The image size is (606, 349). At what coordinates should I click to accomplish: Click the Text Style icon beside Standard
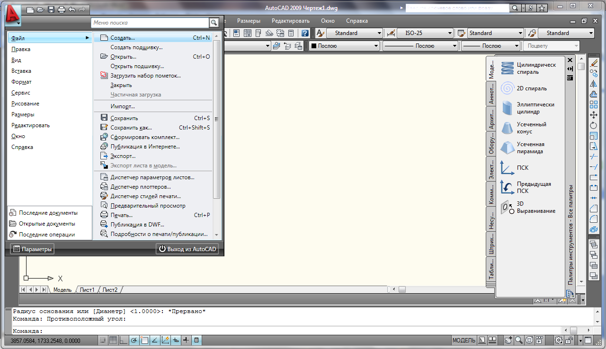pyautogui.click(x=320, y=33)
